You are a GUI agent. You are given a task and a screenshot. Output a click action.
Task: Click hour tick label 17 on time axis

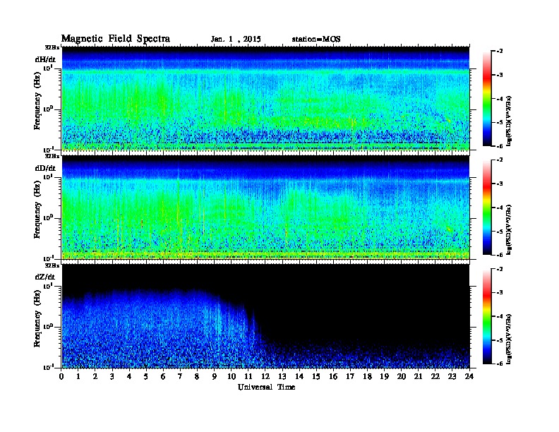351,377
